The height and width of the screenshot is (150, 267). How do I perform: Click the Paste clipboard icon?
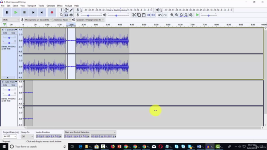144,15
